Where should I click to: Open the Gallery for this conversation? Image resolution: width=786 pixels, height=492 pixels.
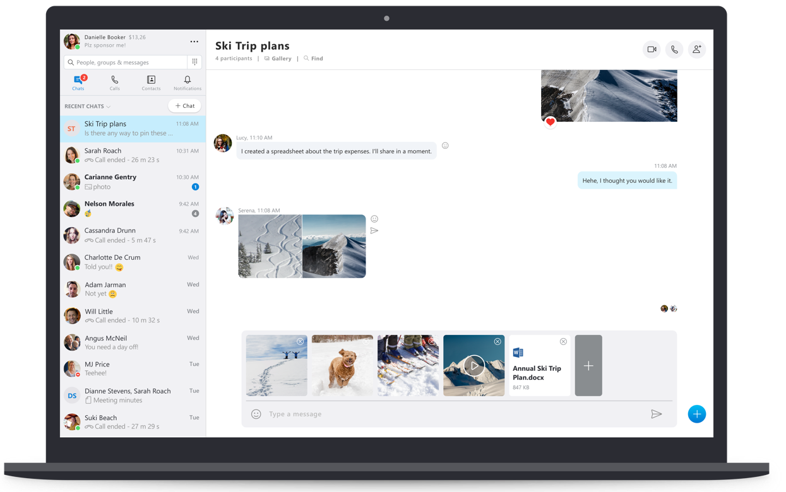coord(278,58)
